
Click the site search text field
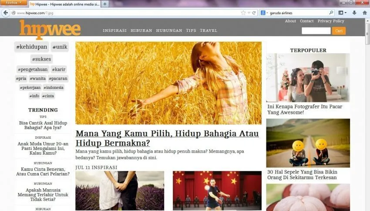(x=316, y=31)
